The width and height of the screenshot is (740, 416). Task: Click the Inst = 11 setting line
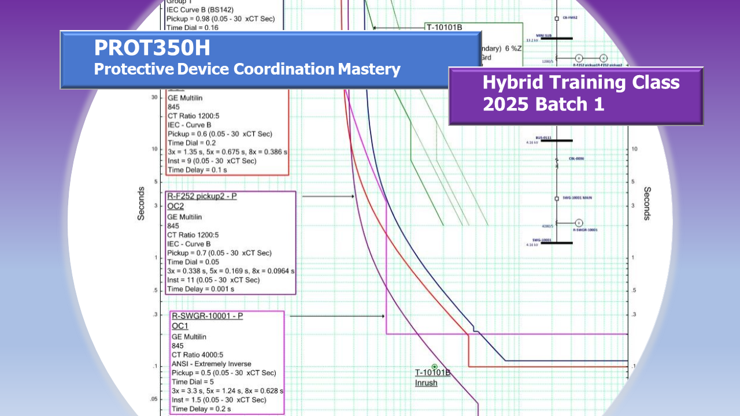click(x=213, y=280)
